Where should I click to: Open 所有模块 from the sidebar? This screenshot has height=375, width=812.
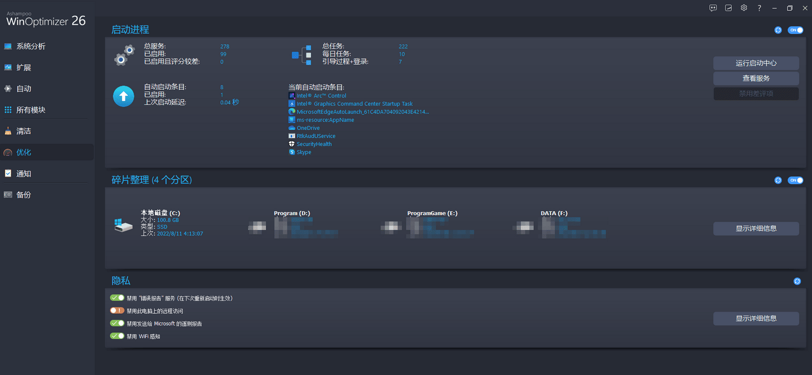click(x=47, y=110)
